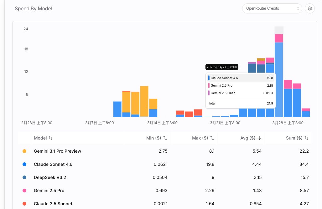This screenshot has width=322, height=209.
Task: Click the pink Gemini 2.5 Pro dot
Action: (x=24, y=191)
